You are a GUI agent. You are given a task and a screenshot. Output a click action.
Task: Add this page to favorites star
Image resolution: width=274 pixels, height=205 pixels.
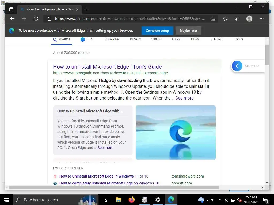[x=212, y=19]
